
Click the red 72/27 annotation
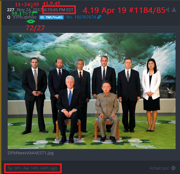[x=35, y=28]
